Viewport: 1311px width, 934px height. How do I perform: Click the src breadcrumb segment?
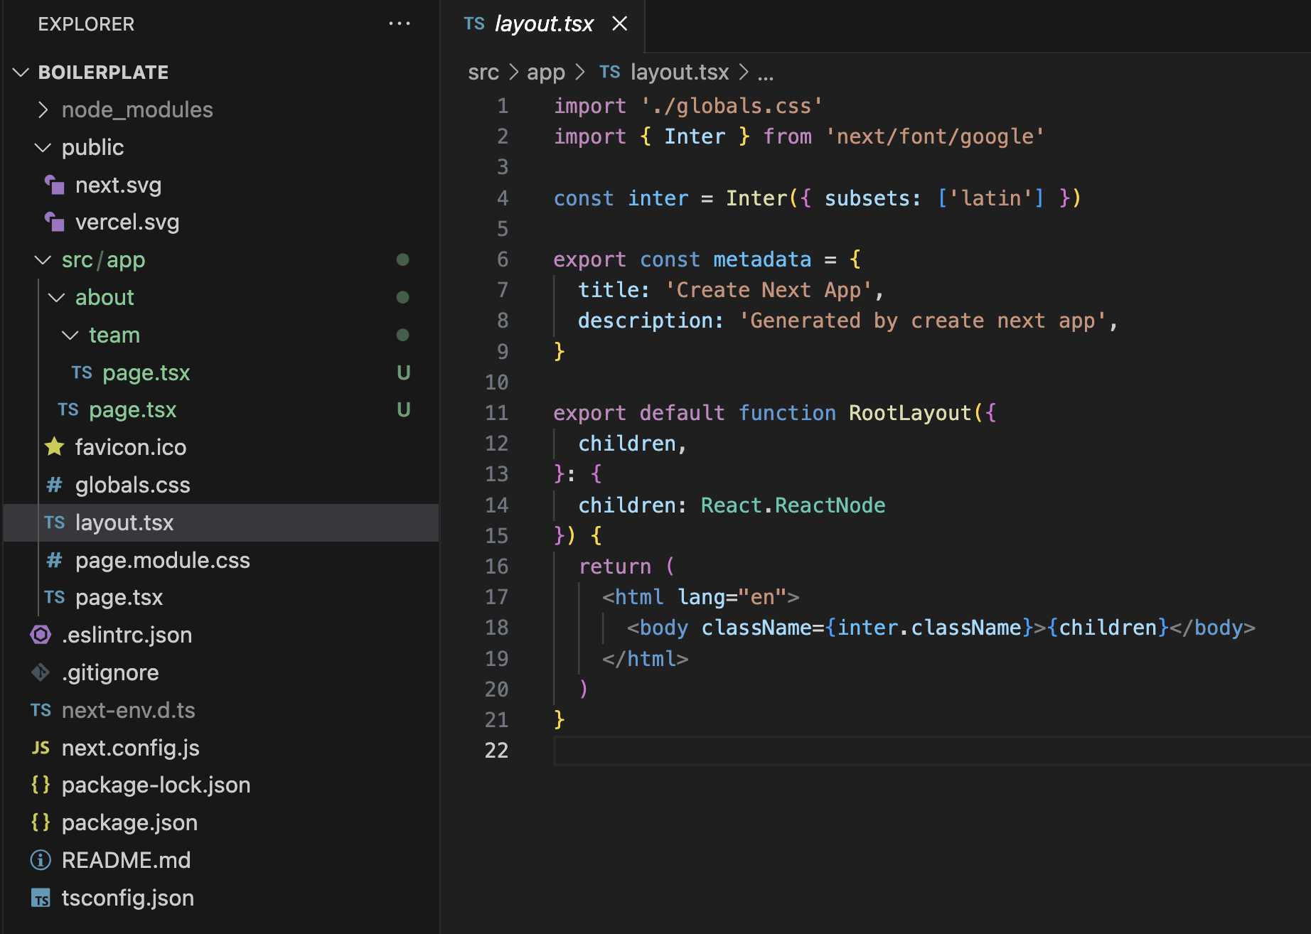[483, 73]
